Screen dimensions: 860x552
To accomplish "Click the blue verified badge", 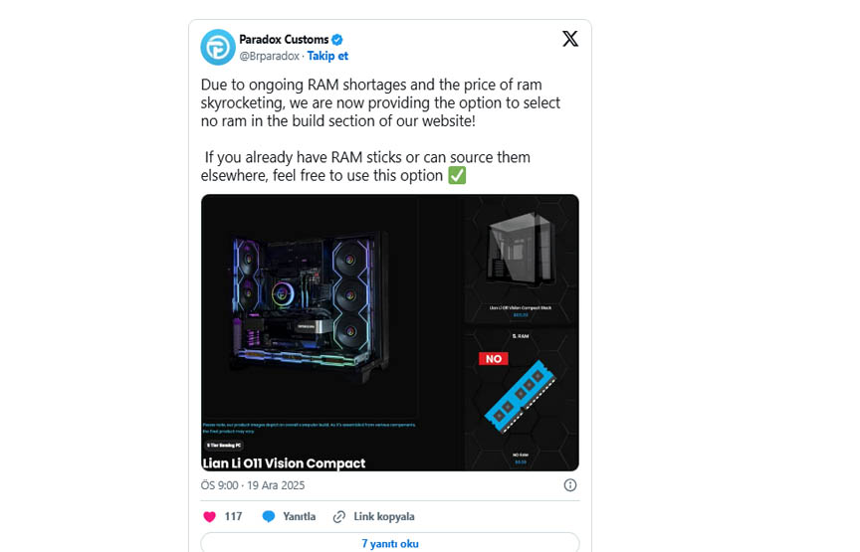I will click(x=337, y=40).
